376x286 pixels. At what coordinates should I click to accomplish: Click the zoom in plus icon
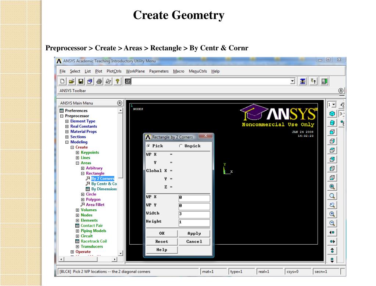tap(332, 214)
